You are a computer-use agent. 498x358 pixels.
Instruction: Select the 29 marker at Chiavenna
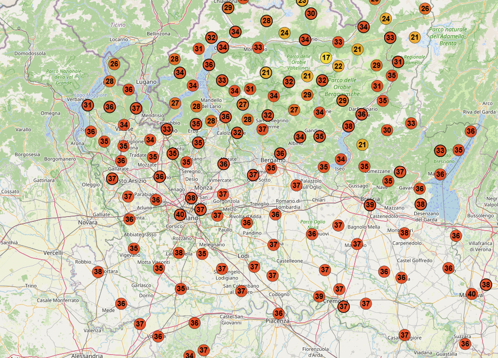[228, 8]
